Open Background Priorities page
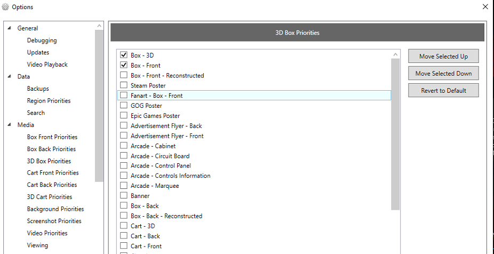 55,209
